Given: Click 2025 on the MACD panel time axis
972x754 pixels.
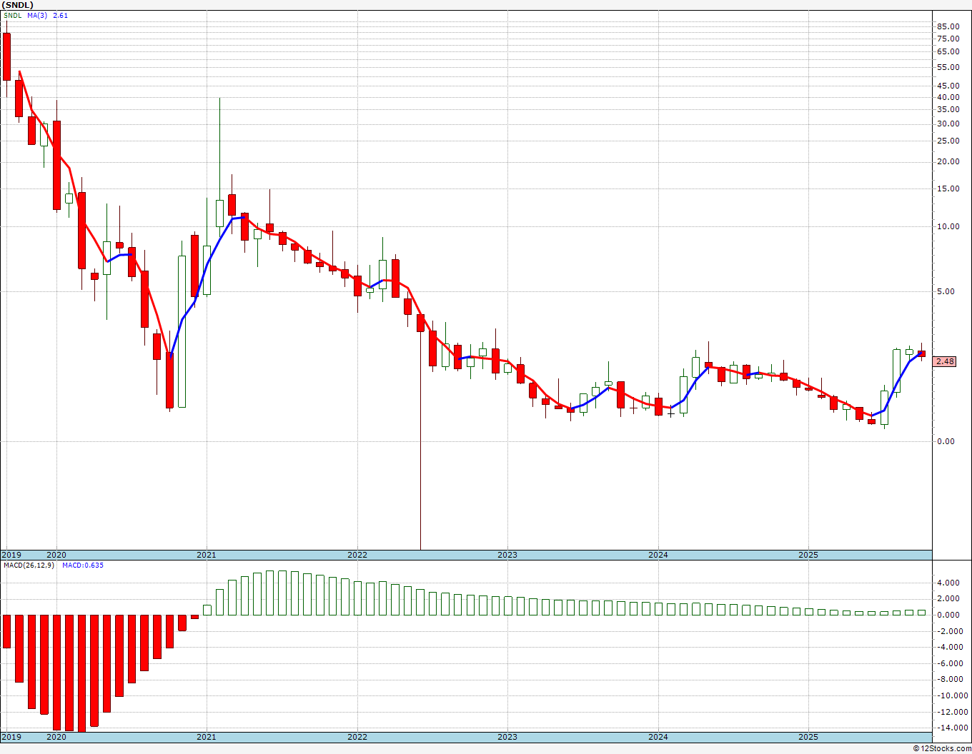Looking at the screenshot, I should [x=808, y=737].
